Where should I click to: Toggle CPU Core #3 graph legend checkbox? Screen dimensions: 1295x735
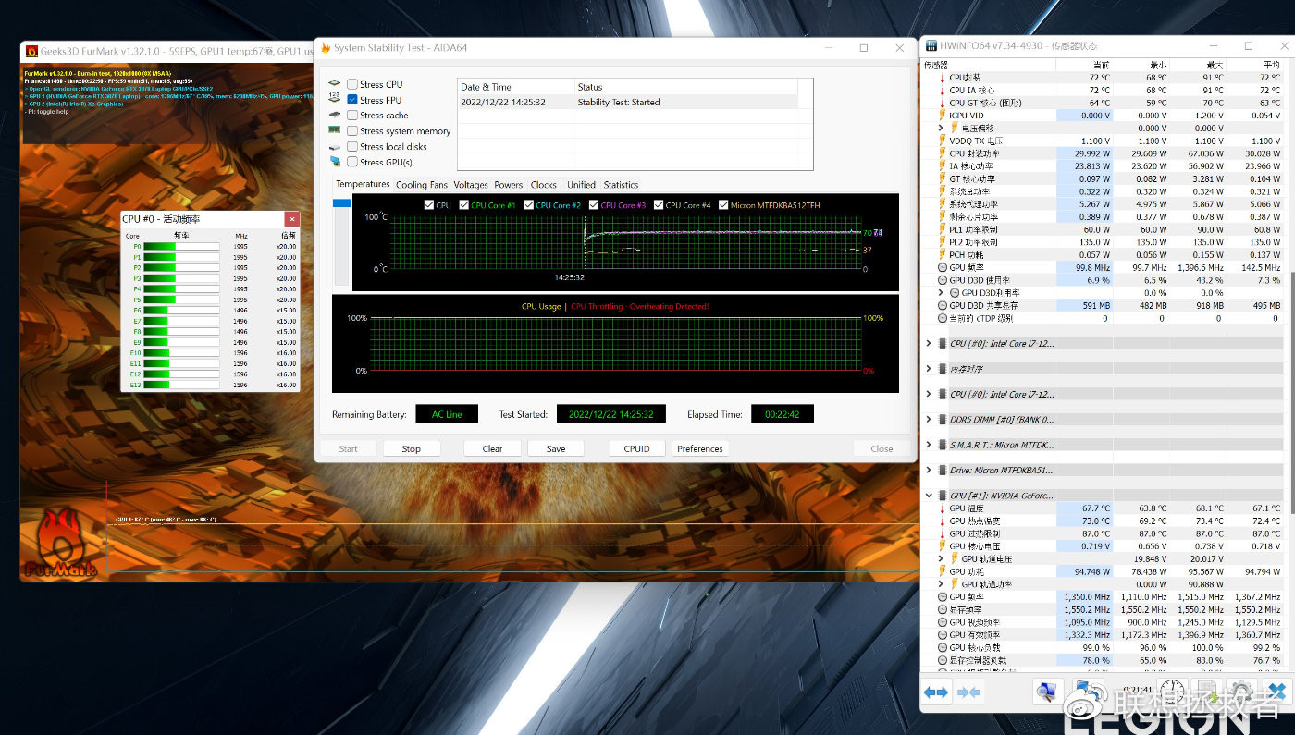coord(594,205)
